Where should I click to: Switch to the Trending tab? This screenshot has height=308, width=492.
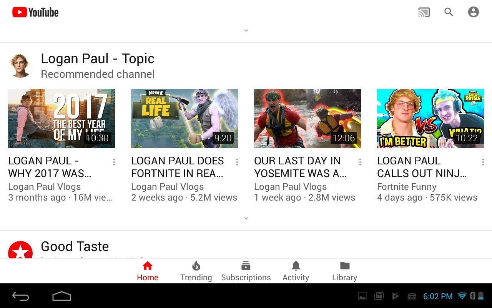point(196,271)
